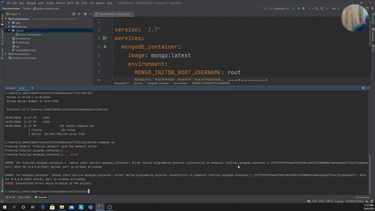This screenshot has height=211, width=375.
Task: Open the run configuration dropdown
Action: (x=279, y=8)
